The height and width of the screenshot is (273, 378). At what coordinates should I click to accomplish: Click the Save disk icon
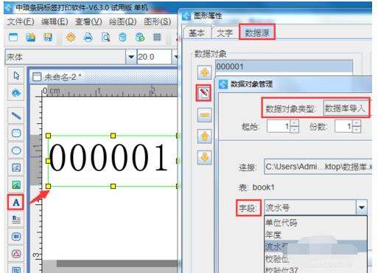point(48,38)
